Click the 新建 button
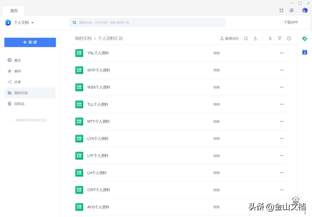 tap(30, 42)
